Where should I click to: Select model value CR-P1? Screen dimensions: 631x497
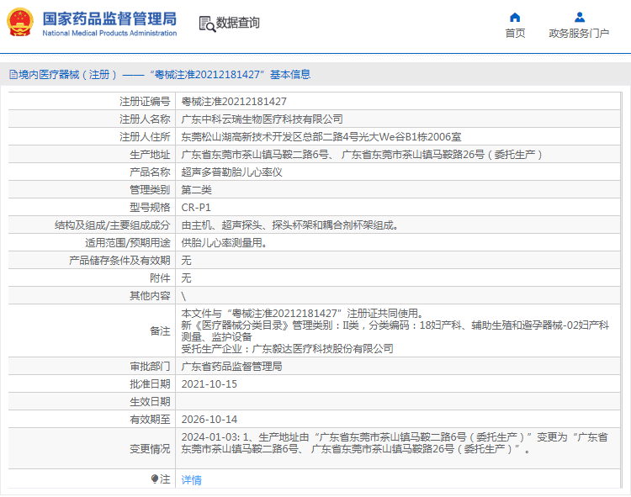coord(196,208)
